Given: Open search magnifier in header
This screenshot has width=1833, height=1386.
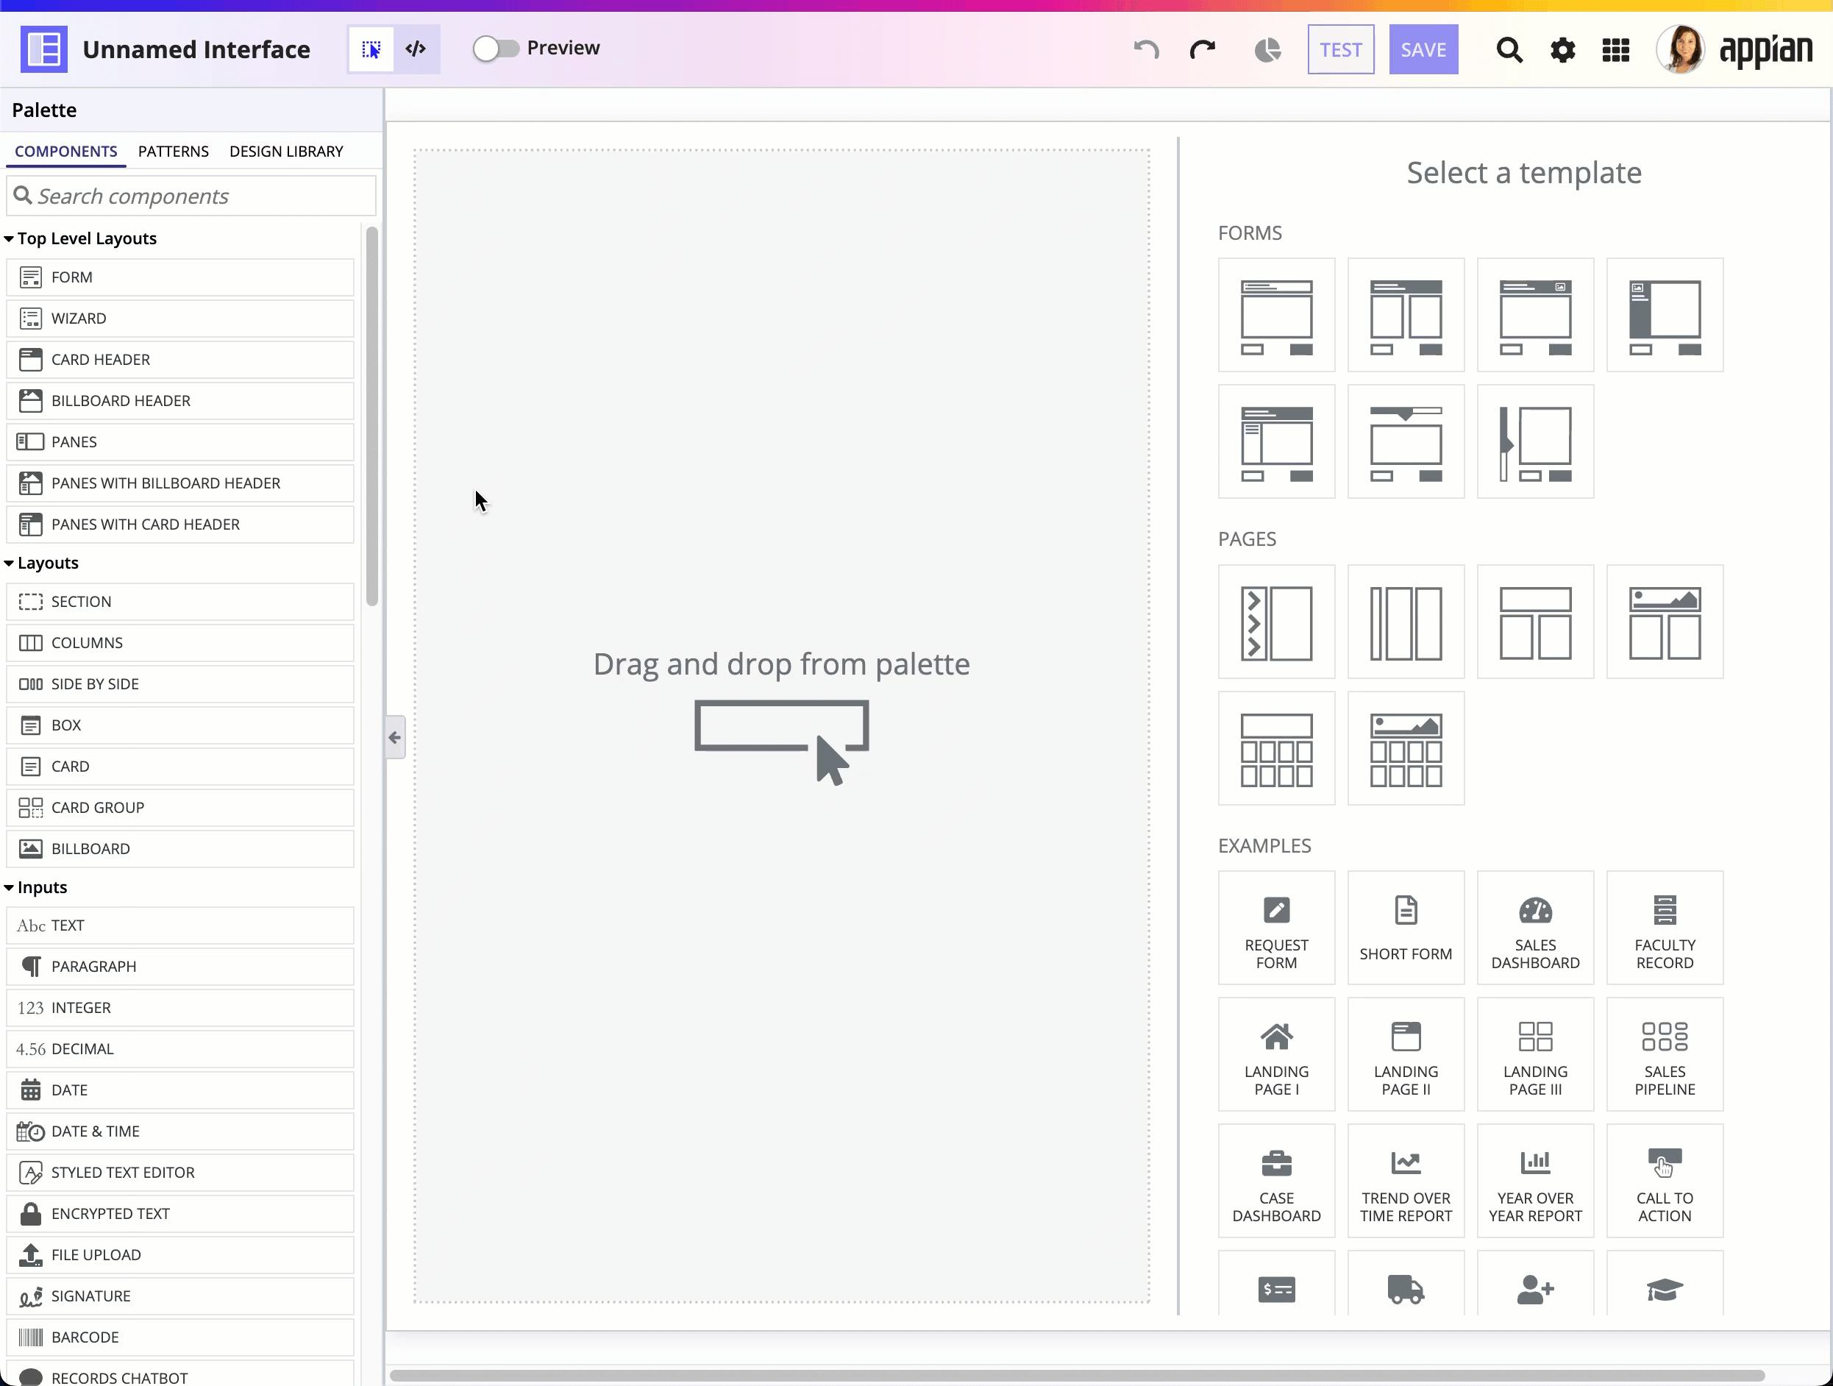Looking at the screenshot, I should coord(1509,50).
